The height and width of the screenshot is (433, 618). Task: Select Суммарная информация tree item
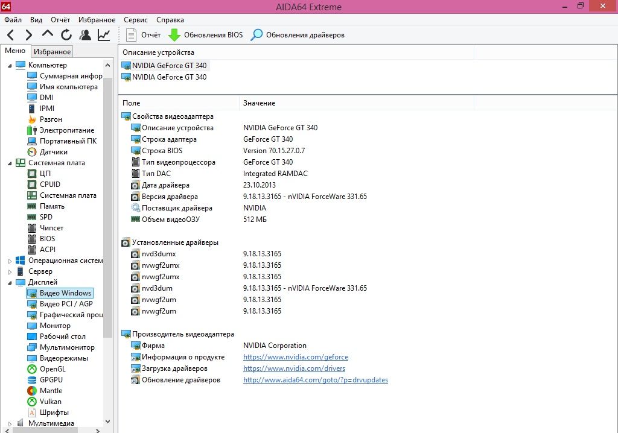coord(65,75)
